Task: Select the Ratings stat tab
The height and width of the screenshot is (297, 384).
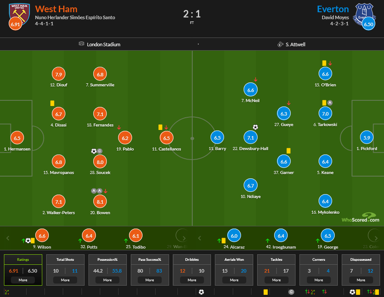Action: coord(23,259)
